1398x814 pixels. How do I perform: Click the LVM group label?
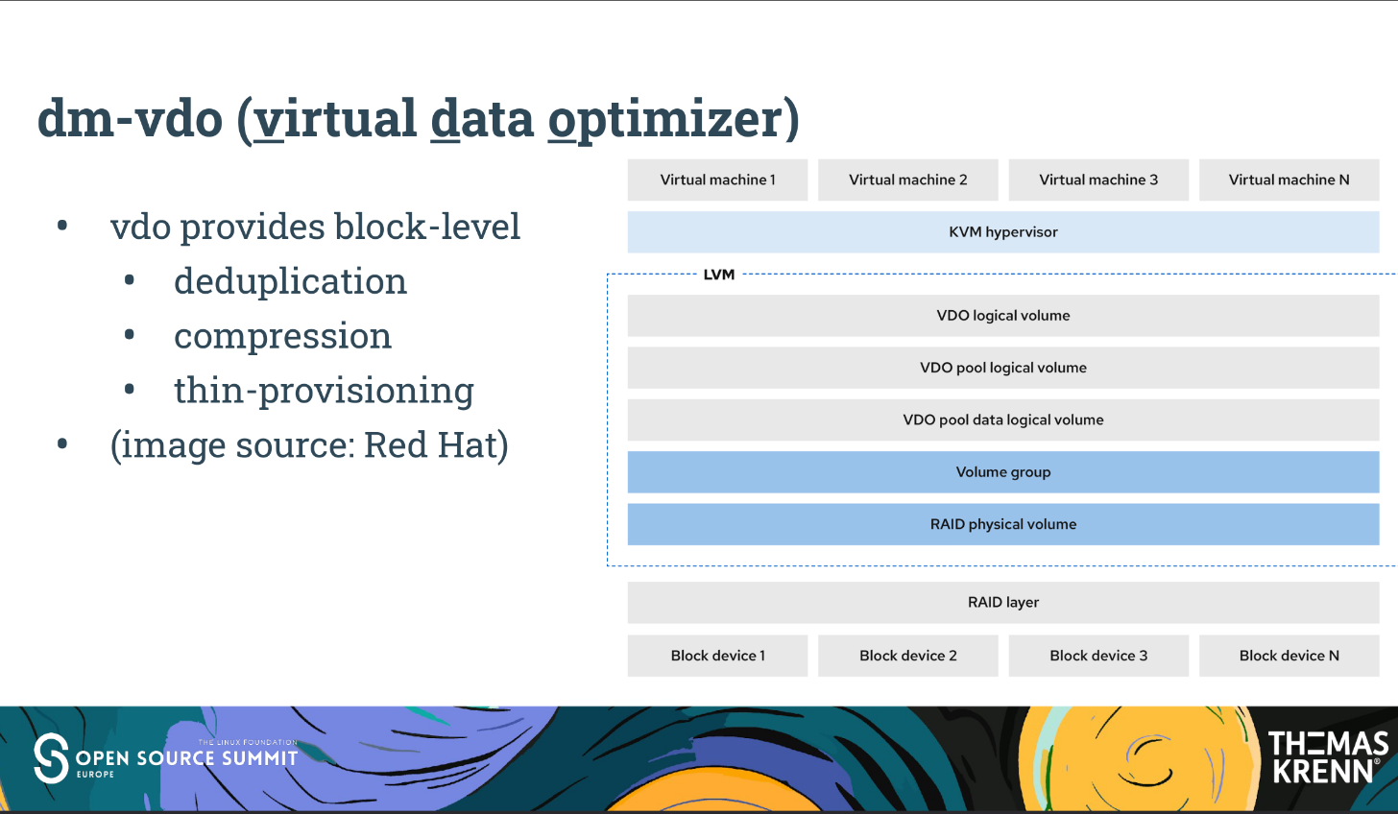[718, 275]
